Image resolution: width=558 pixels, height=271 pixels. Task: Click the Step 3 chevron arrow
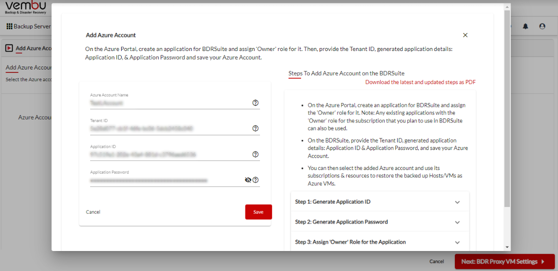click(458, 242)
